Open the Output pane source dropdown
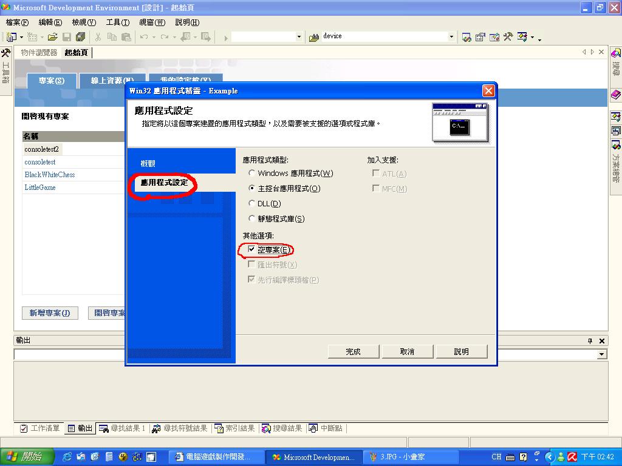 pos(602,354)
